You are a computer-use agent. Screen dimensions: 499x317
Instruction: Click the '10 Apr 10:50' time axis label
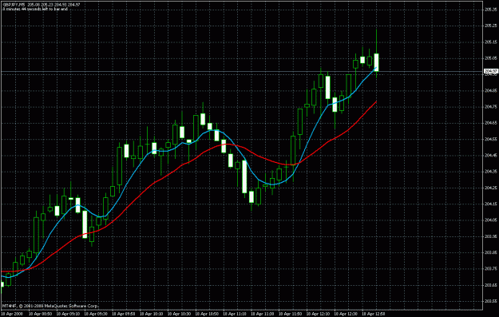(207, 314)
